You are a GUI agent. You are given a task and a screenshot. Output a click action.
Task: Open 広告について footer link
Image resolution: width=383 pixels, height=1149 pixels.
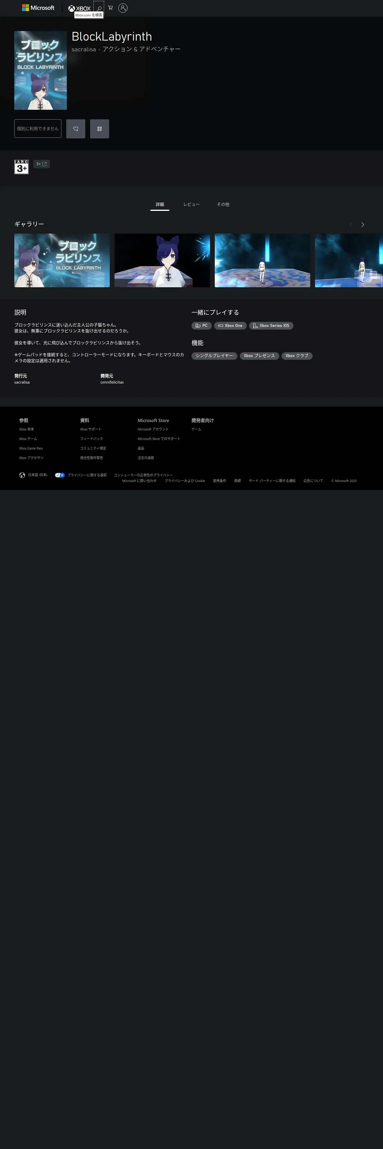[313, 481]
